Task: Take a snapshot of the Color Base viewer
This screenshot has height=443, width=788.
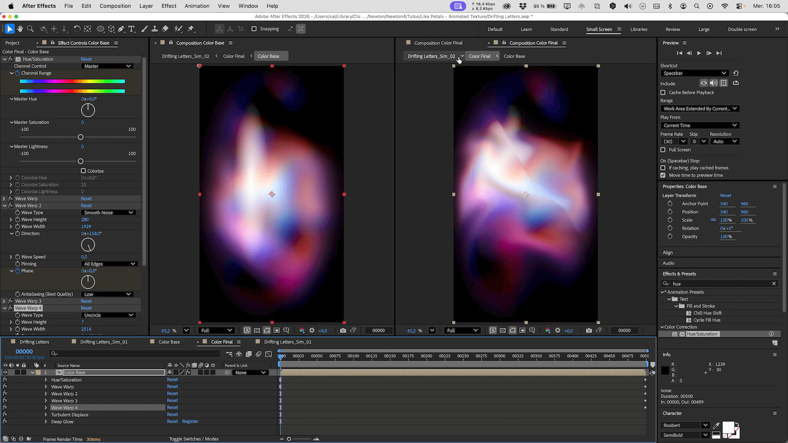Action: [343, 330]
